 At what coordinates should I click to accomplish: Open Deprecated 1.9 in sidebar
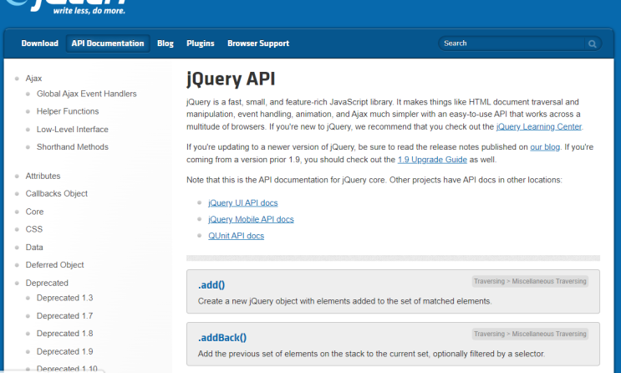pos(65,351)
